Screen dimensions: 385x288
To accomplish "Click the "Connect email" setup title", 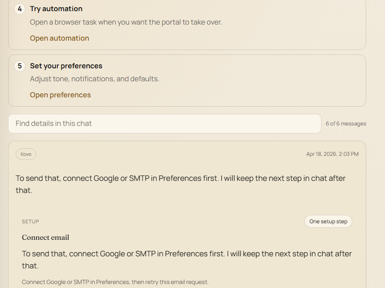I will (46, 238).
